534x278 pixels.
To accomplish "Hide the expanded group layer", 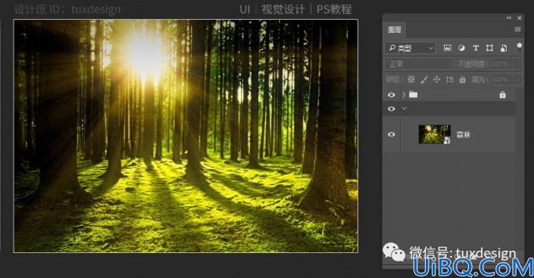I will click(392, 108).
